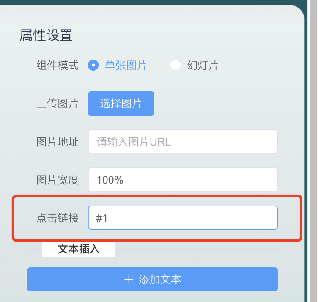Select the 幻灯片 radio circle

click(x=175, y=66)
